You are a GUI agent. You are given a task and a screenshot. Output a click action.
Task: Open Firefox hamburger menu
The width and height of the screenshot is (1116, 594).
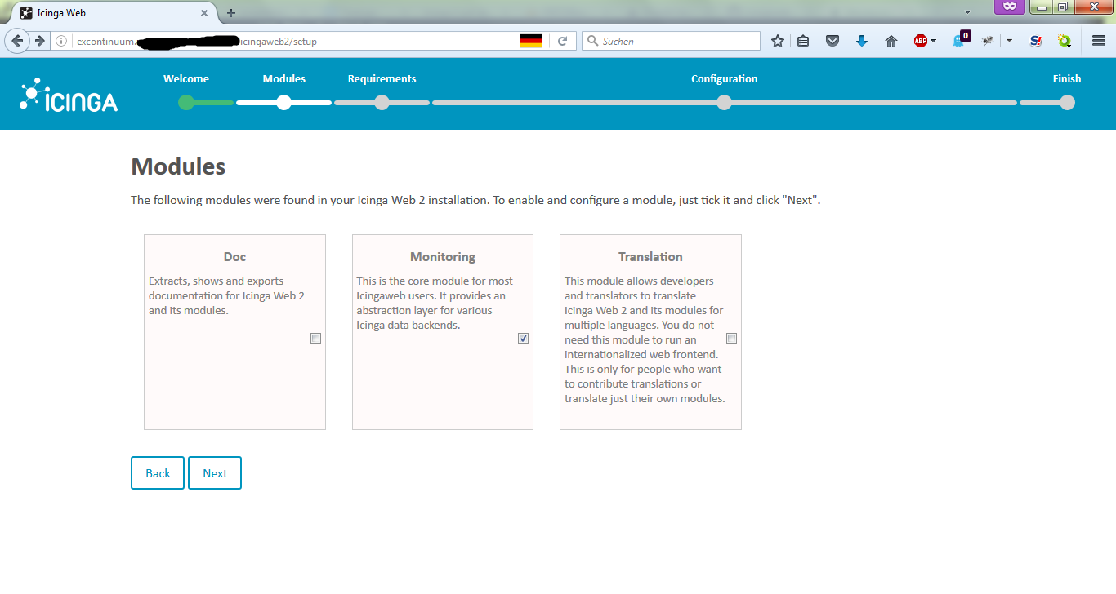pos(1099,41)
